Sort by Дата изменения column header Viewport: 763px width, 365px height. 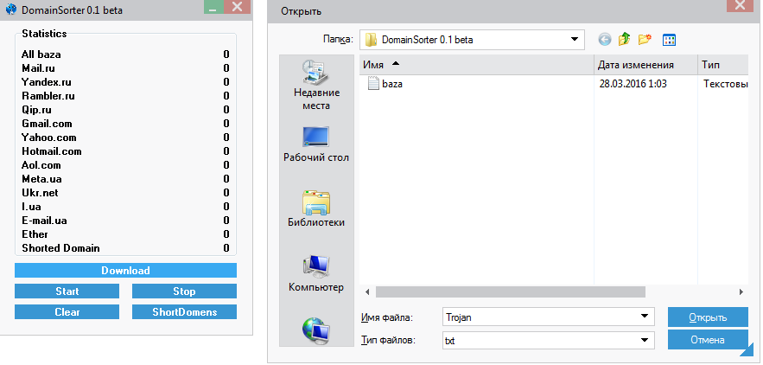point(645,65)
